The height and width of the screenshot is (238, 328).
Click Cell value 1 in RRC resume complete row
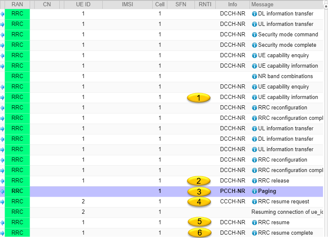click(x=160, y=233)
